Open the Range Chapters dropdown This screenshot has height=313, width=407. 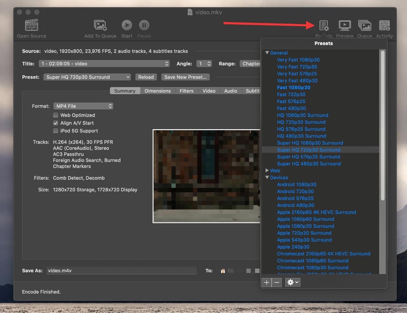click(x=250, y=64)
